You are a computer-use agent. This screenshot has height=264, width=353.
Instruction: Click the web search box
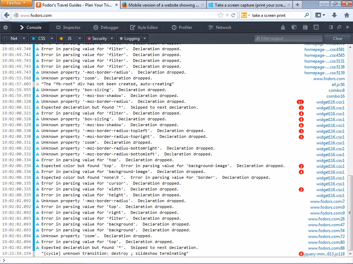pos(276,15)
